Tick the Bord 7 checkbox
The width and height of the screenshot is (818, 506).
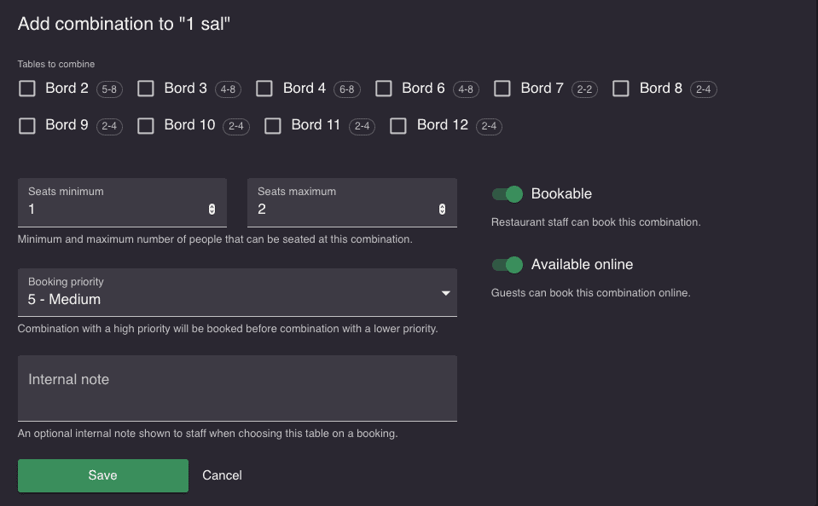point(502,89)
